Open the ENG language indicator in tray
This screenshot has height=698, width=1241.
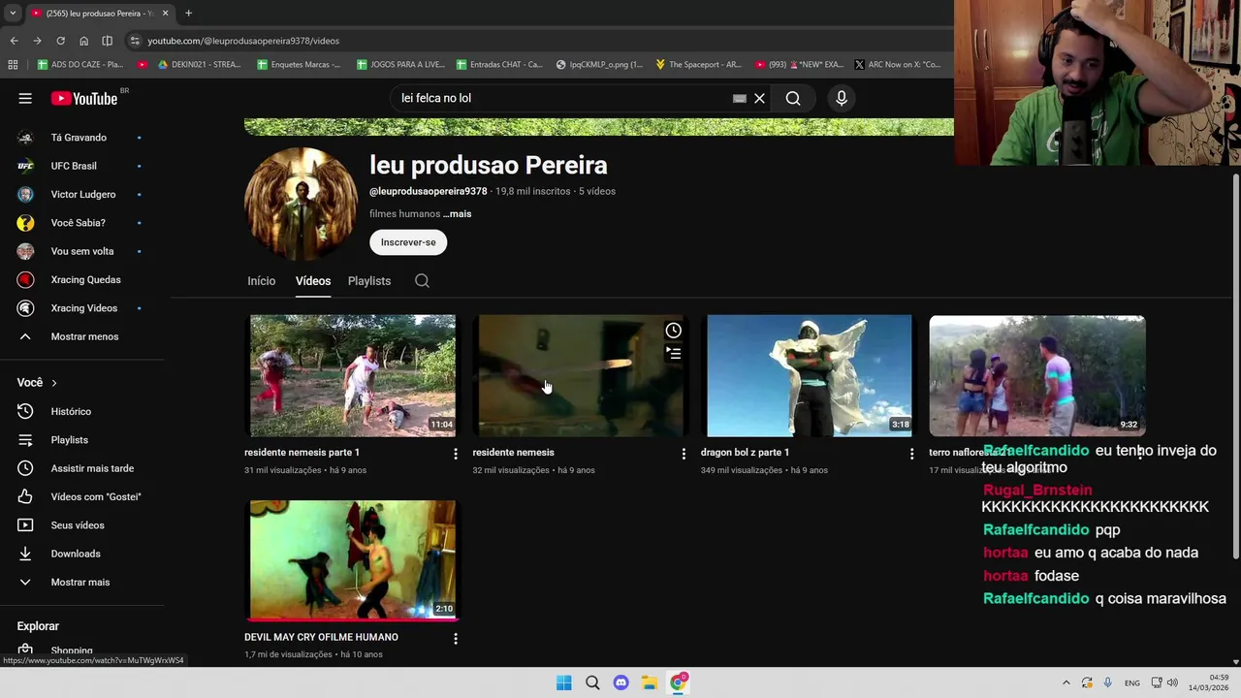click(1131, 683)
